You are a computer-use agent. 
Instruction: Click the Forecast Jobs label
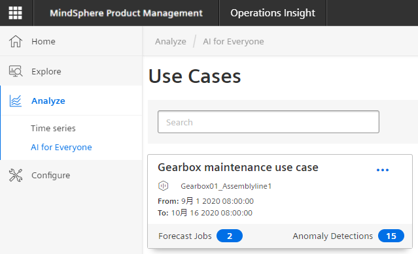click(x=185, y=236)
